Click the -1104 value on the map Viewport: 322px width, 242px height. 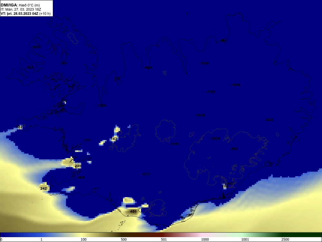tap(210, 92)
